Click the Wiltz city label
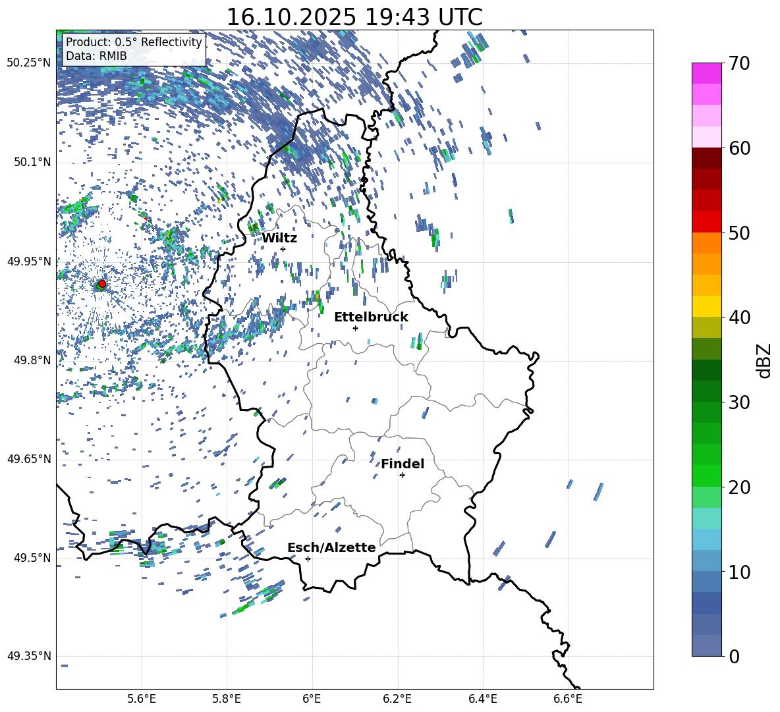 pyautogui.click(x=279, y=238)
